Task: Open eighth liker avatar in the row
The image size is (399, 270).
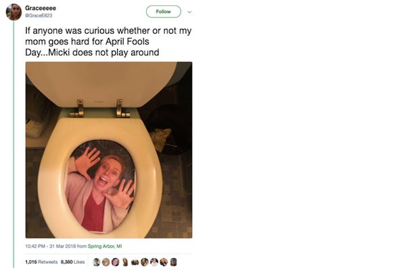Action: tap(164, 262)
